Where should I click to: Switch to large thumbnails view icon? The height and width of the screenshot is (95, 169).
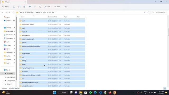pyautogui.click(x=167, y=88)
